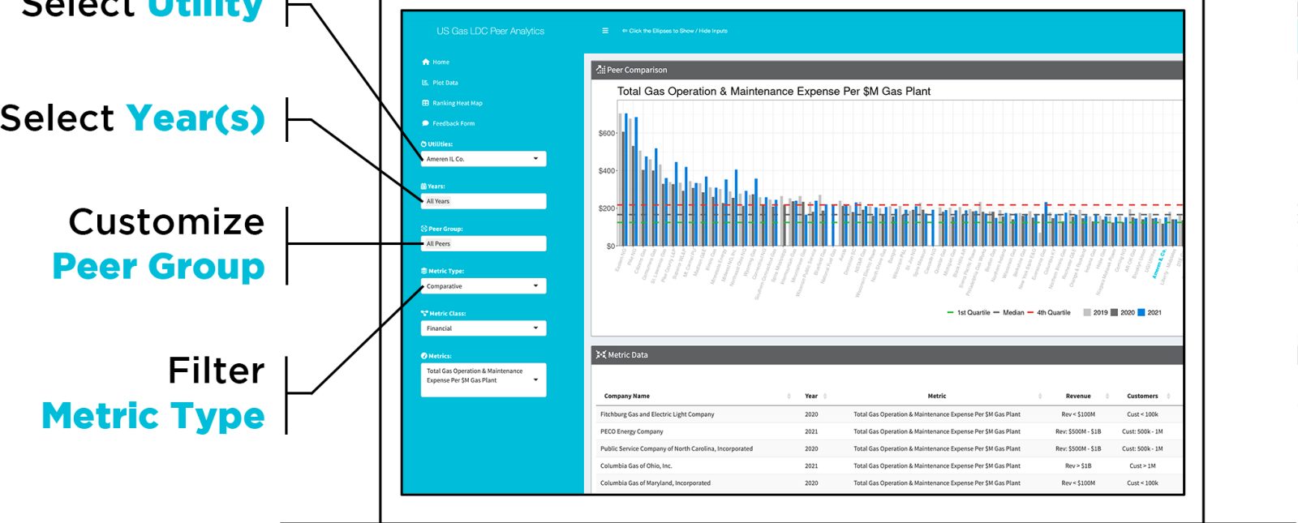Click the US Gas LDC Peer Analytics title
Viewport: 1298px width, 523px height.
click(x=490, y=31)
